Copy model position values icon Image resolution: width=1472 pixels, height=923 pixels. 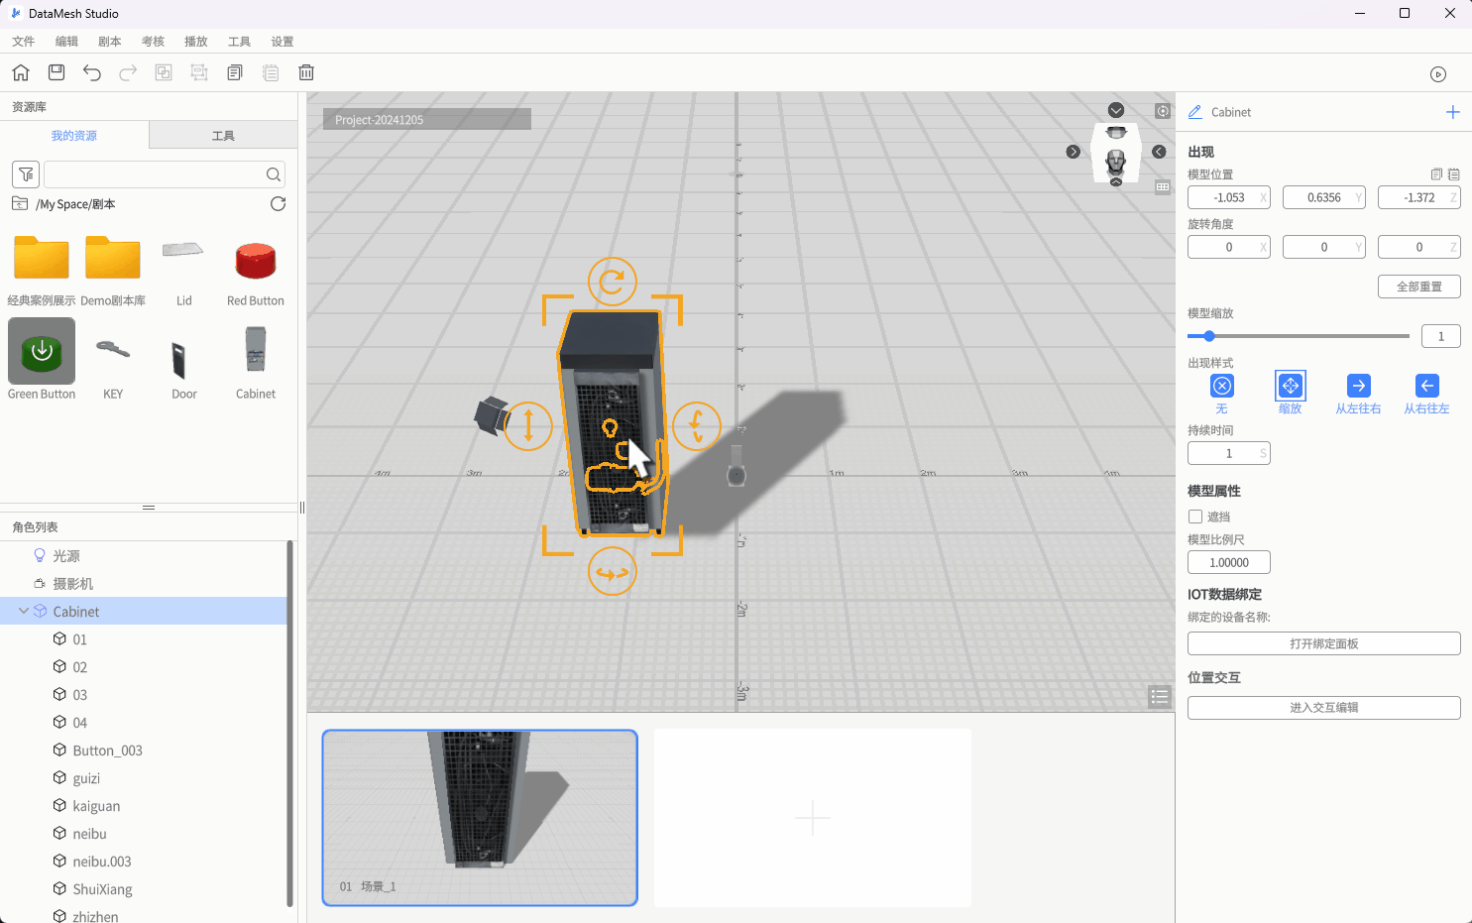point(1436,174)
